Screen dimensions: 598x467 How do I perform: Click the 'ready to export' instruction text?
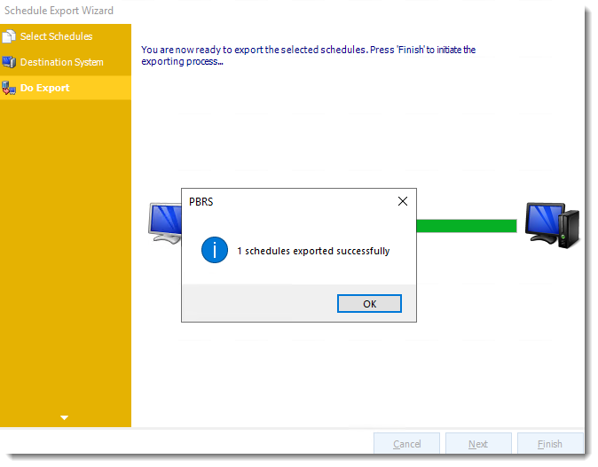pyautogui.click(x=308, y=56)
